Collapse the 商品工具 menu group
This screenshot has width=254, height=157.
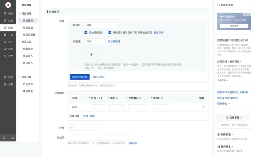click(x=19, y=42)
